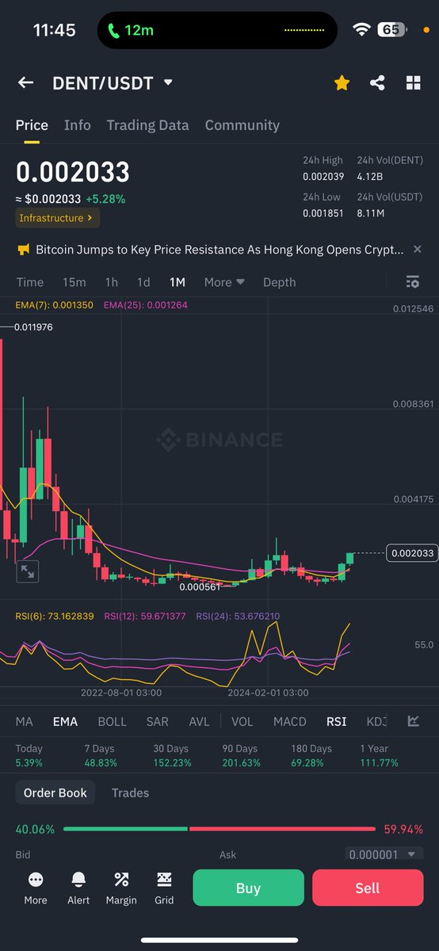The width and height of the screenshot is (439, 951).
Task: Open the Infrastructure category tag
Action: [x=58, y=217]
